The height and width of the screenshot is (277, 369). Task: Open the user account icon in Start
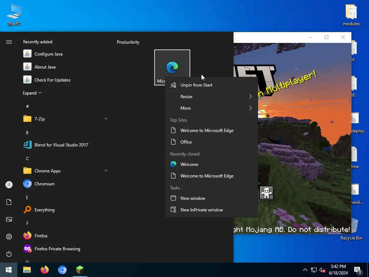pyautogui.click(x=9, y=185)
